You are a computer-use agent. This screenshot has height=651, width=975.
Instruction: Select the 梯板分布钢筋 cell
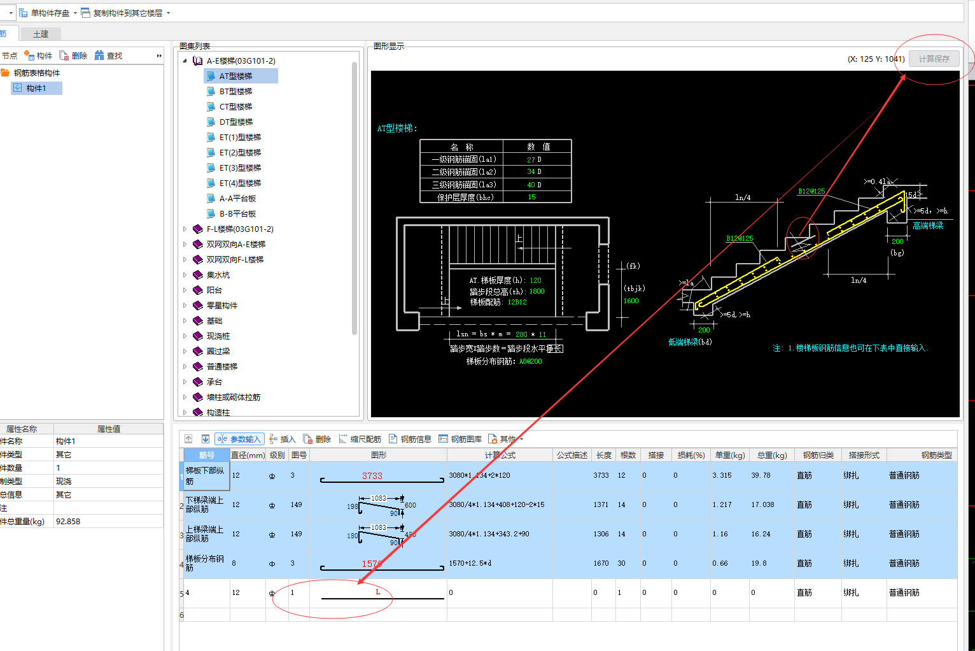(x=206, y=563)
